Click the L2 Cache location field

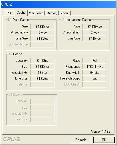[43, 61]
